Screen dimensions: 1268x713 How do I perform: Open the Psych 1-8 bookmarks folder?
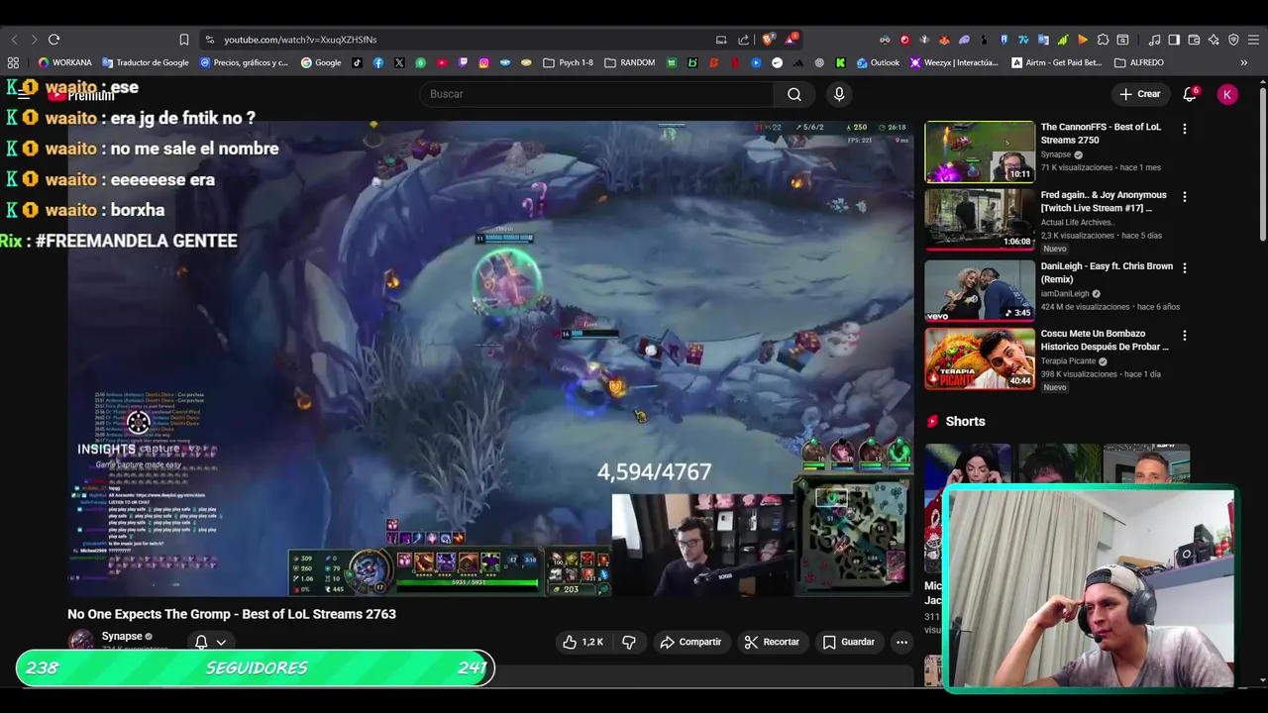(x=568, y=62)
